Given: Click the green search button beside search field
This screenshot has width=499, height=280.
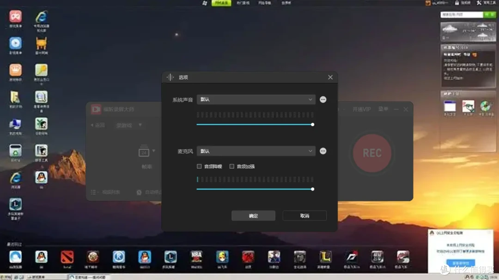Looking at the screenshot, I should [489, 15].
